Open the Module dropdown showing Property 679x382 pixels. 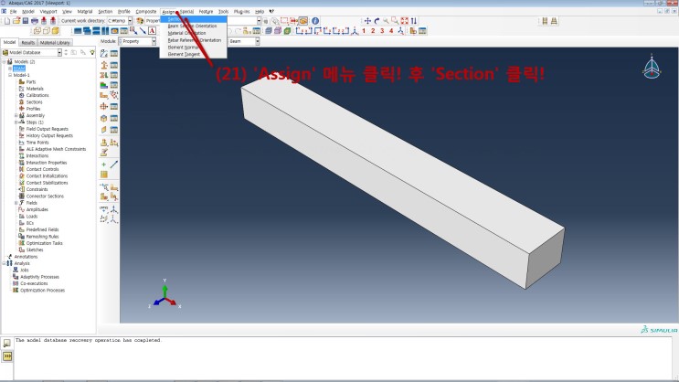tap(137, 41)
